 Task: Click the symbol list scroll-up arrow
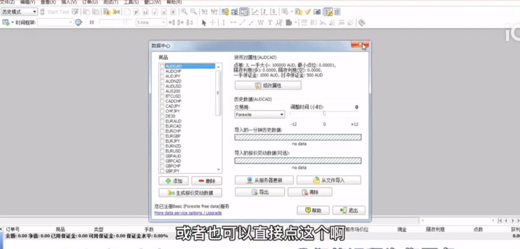tap(218, 66)
